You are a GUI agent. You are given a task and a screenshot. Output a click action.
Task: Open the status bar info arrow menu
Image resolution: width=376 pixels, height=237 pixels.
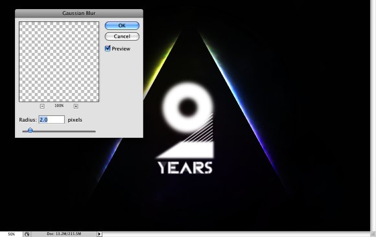pos(99,234)
